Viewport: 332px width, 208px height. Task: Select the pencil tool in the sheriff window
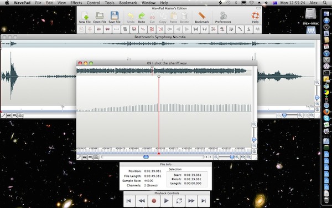tap(79, 158)
